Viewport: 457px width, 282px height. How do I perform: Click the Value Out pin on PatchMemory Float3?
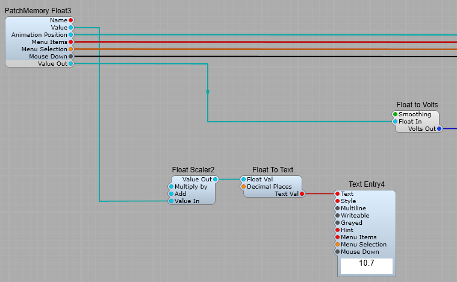click(71, 63)
